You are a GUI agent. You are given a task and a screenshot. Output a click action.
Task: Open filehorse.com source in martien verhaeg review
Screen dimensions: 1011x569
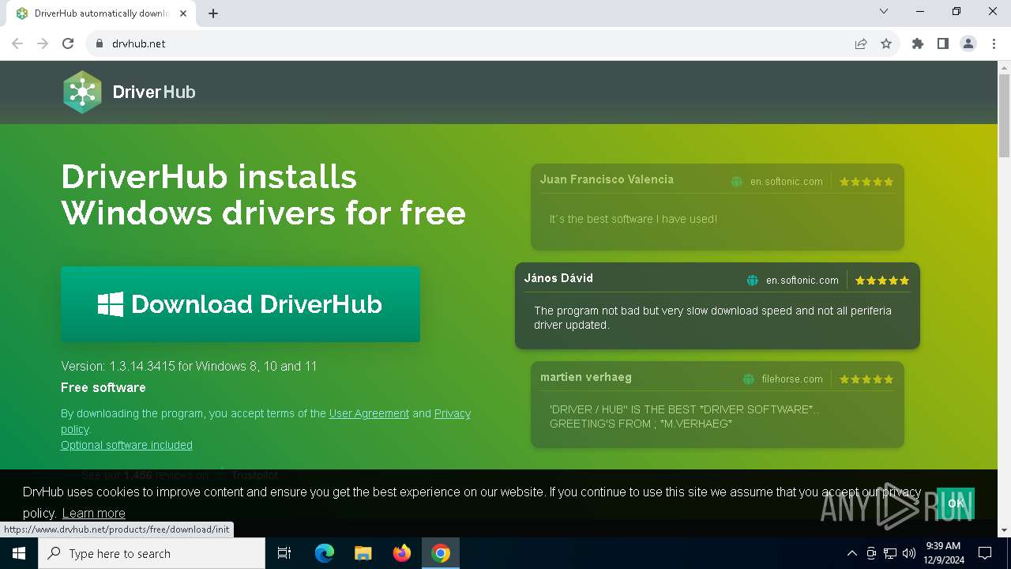pos(792,379)
